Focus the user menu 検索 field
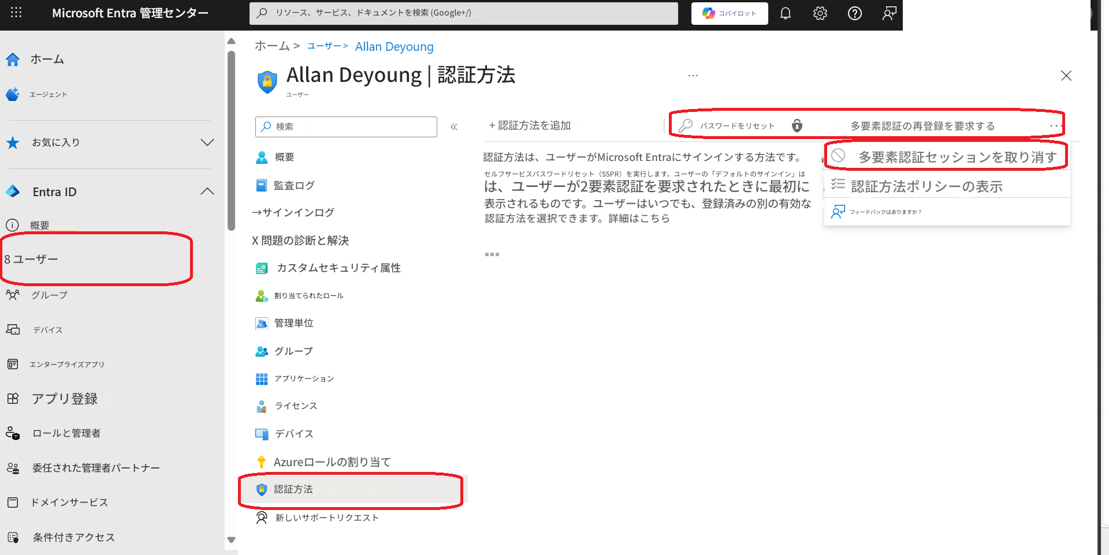 click(346, 127)
